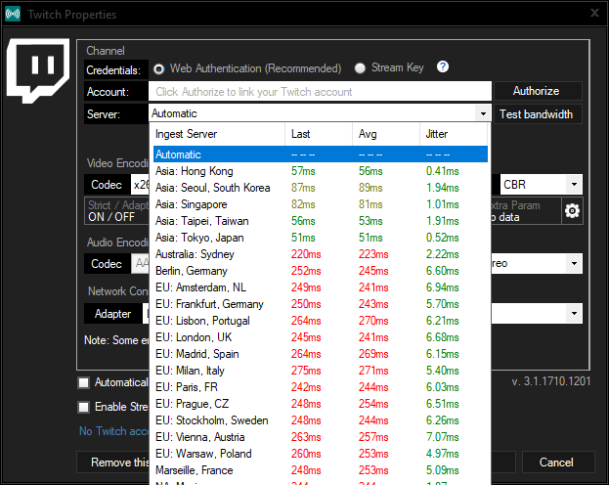Click the help question mark icon
Image resolution: width=609 pixels, height=485 pixels.
point(443,66)
